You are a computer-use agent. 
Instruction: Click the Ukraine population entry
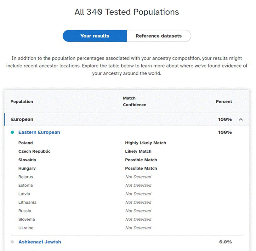tap(26, 228)
